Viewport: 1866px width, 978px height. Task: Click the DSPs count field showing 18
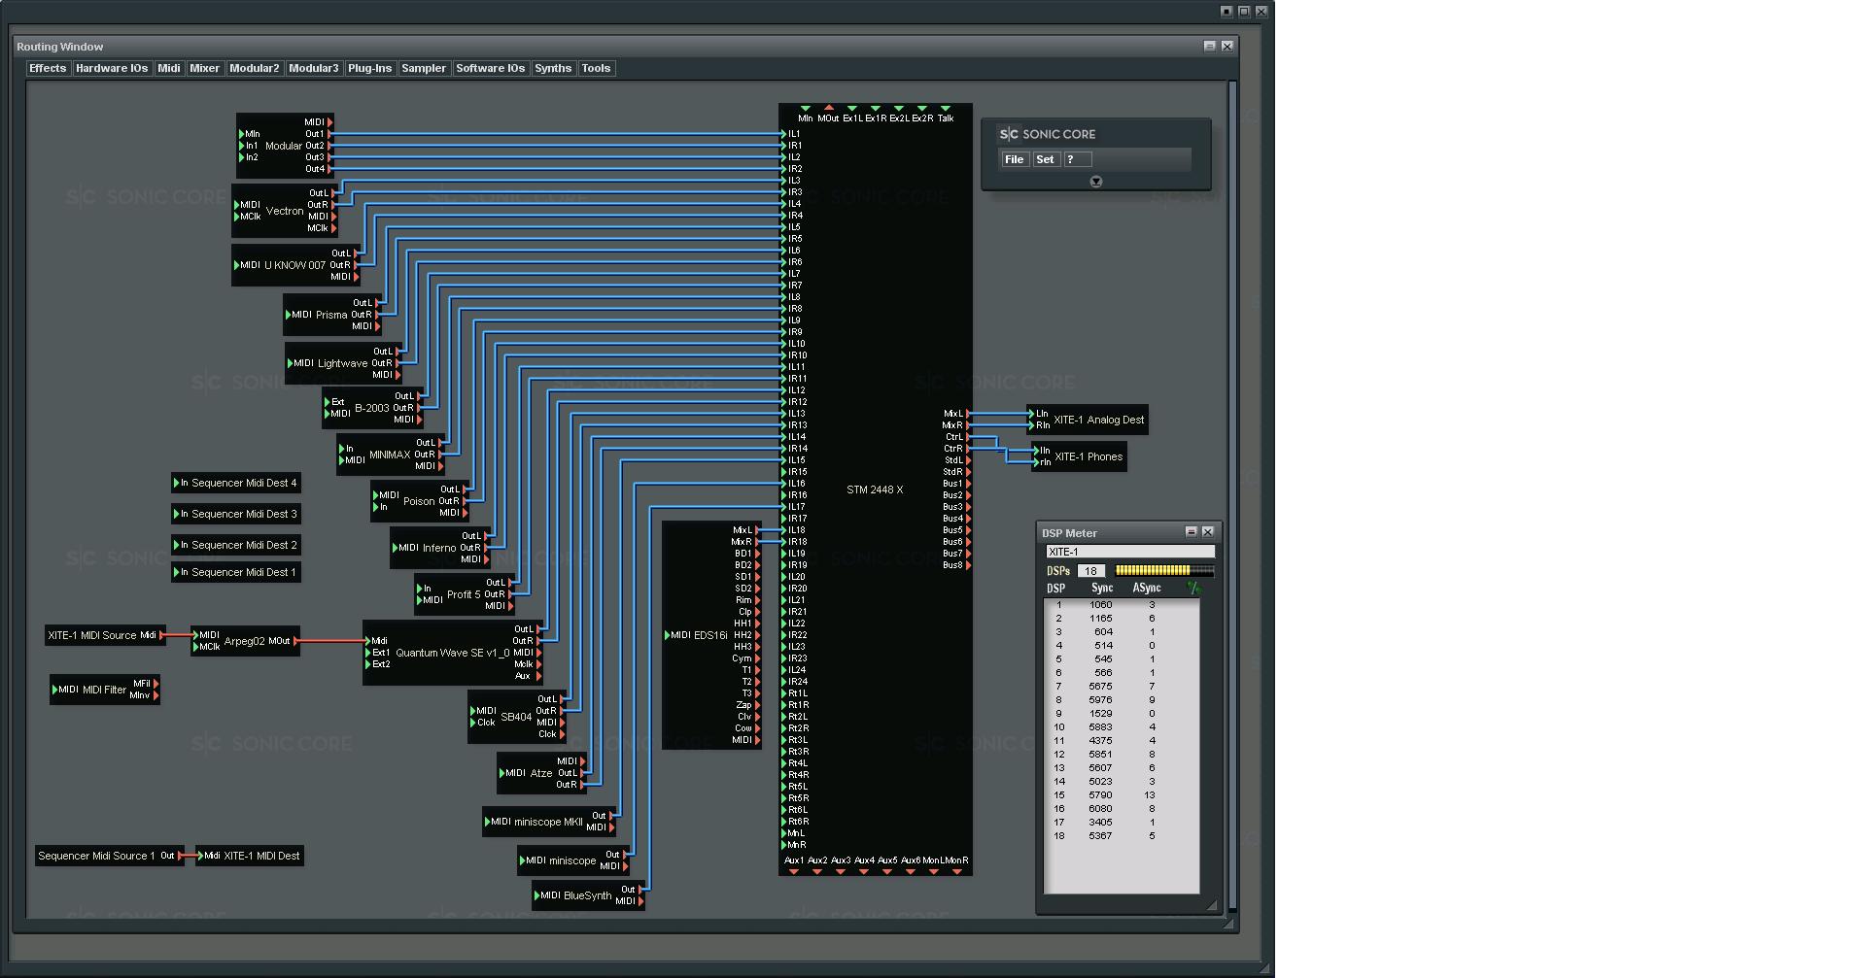[x=1091, y=571]
